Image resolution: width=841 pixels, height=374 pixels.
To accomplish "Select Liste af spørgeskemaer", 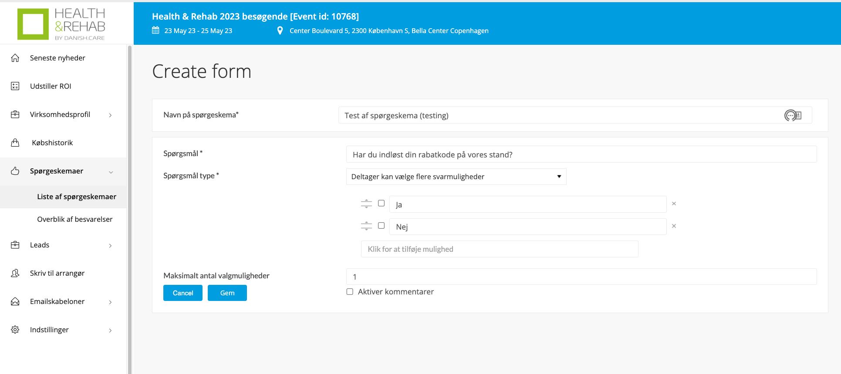I will click(x=77, y=197).
